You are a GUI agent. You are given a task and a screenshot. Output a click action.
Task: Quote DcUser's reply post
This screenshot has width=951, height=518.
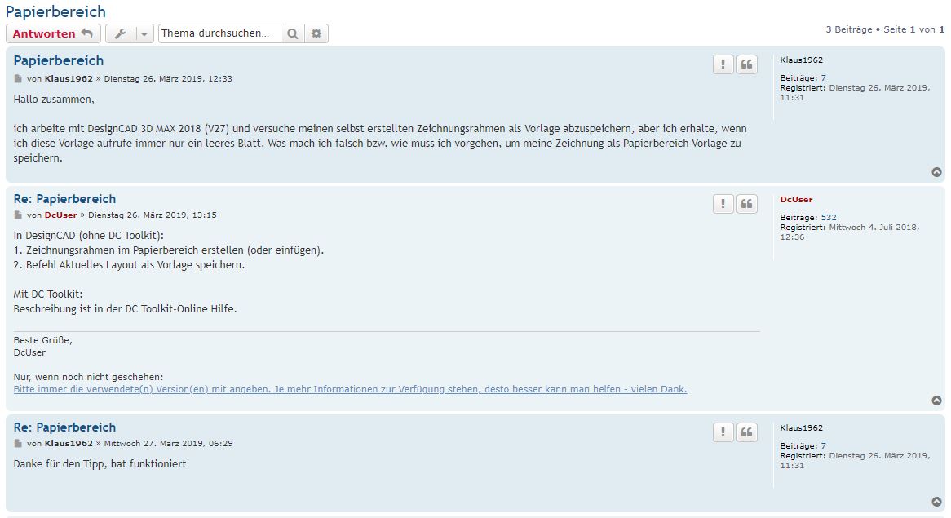746,204
